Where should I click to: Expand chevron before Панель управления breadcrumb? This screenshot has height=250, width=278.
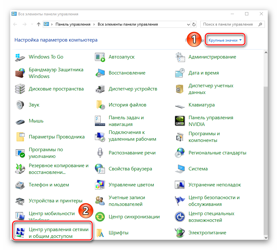click(52, 24)
